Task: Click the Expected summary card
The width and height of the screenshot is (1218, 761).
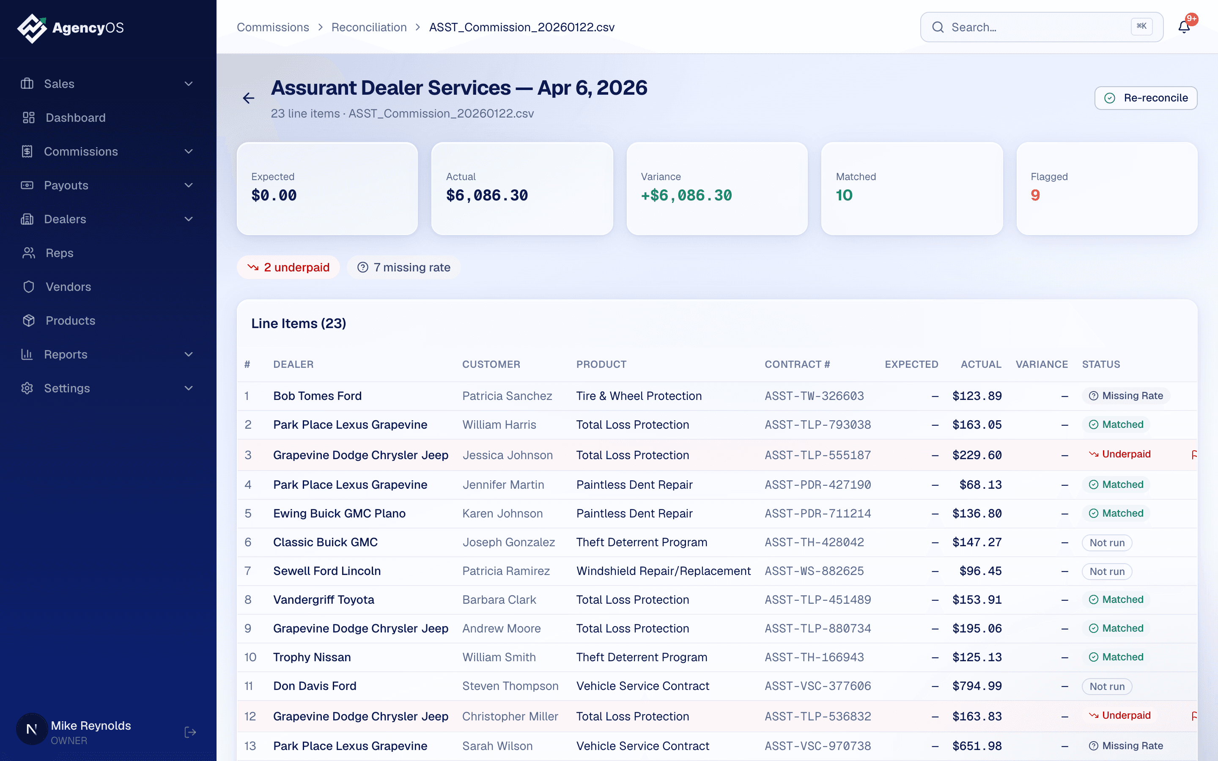Action: pos(327,188)
